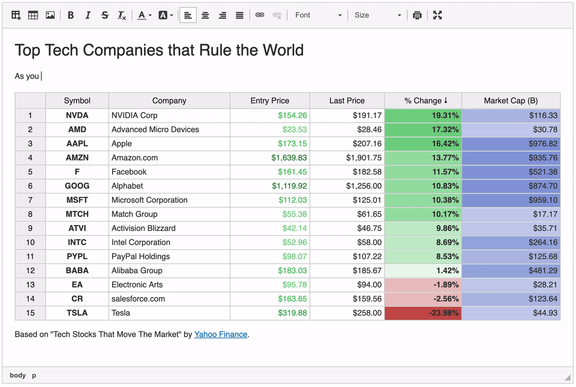Click the Maximize editor icon
This screenshot has height=387, width=576.
click(x=437, y=15)
